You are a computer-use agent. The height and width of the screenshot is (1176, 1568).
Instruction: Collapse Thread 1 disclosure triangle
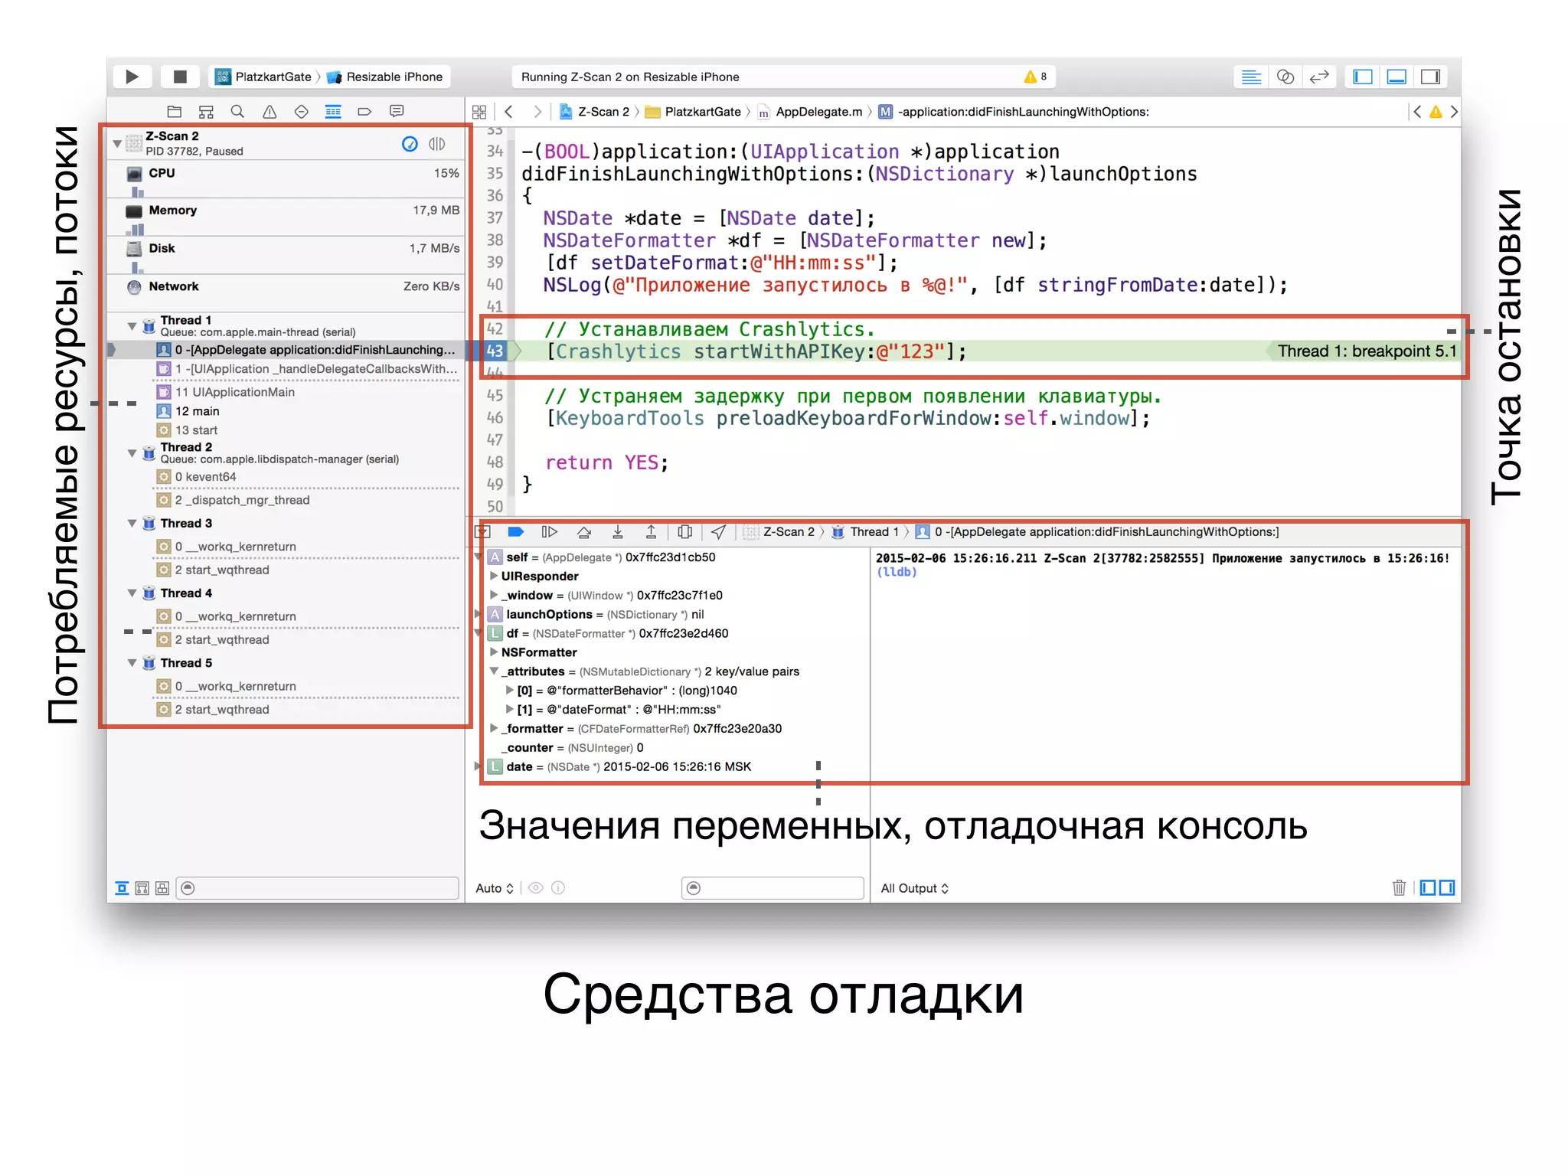point(132,326)
